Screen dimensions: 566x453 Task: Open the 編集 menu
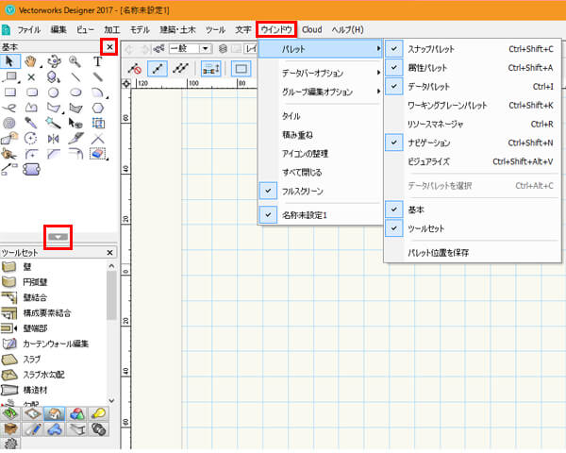click(58, 29)
